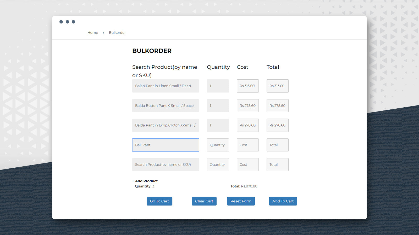Click the BULKORDER page title

coord(152,51)
